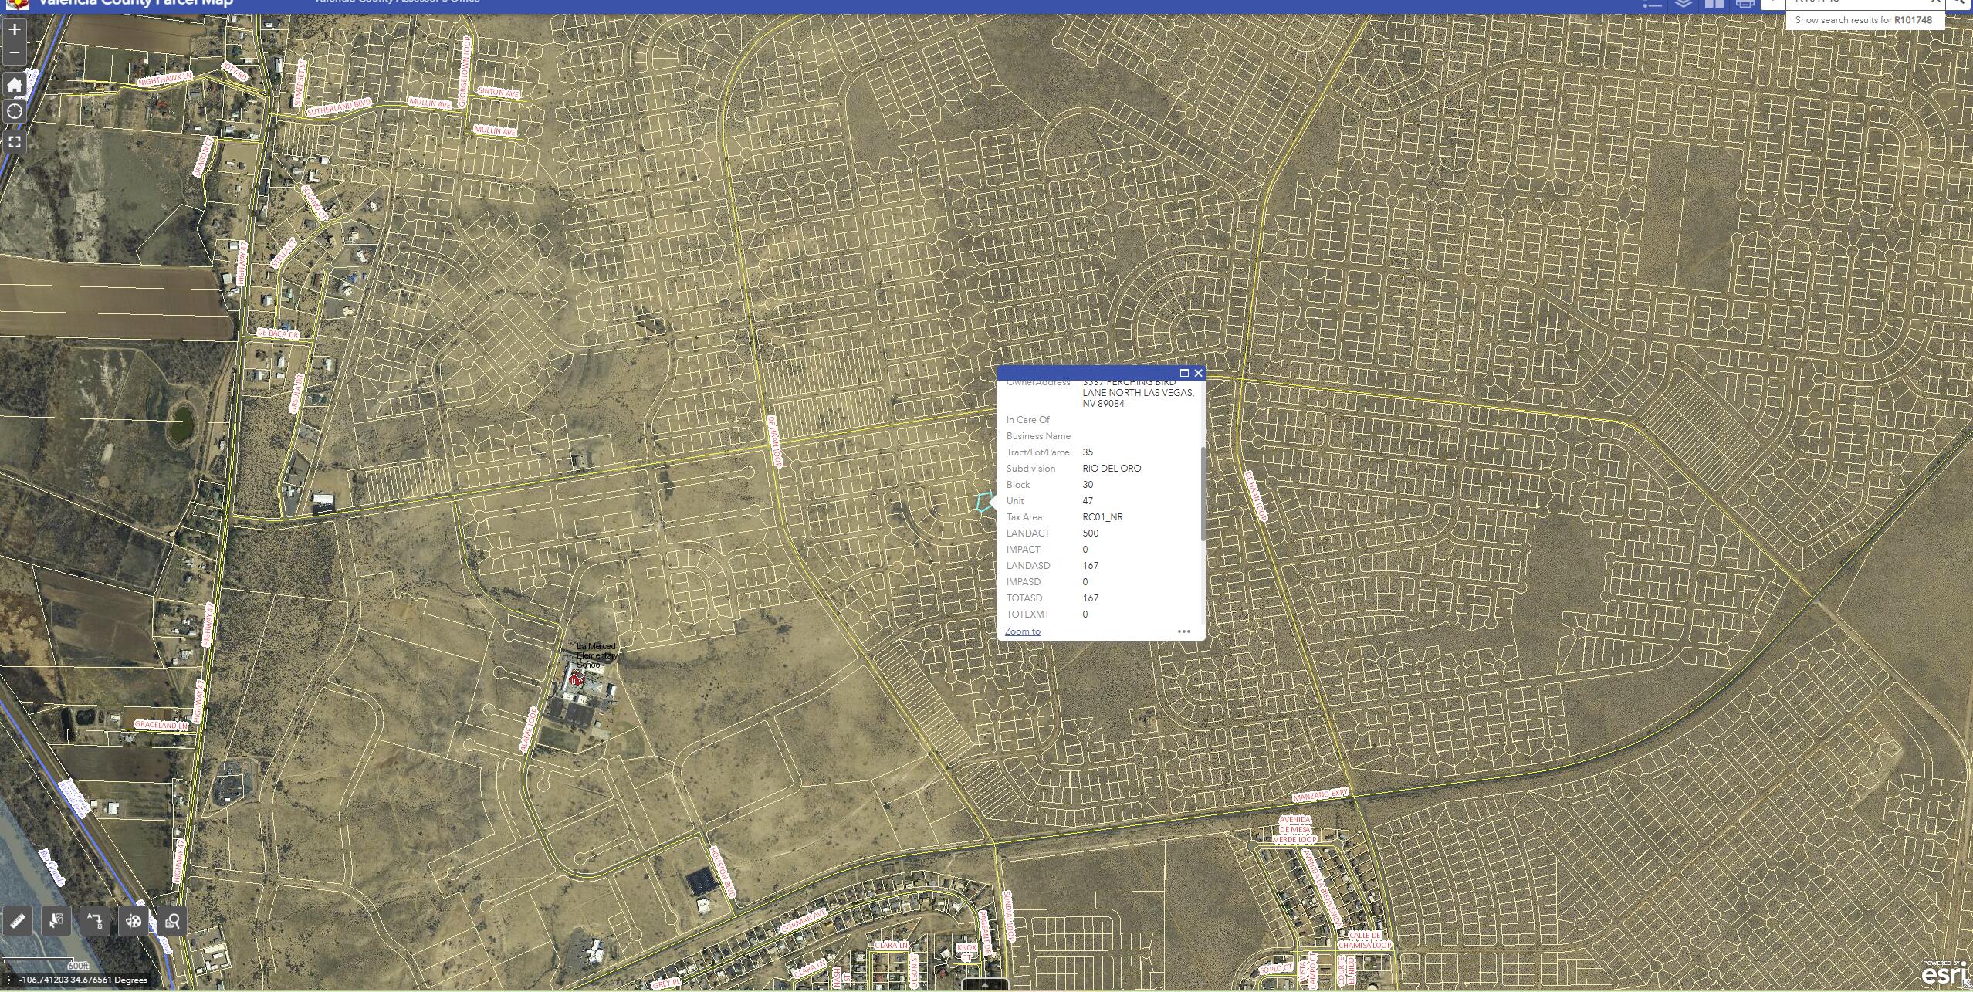Image resolution: width=1973 pixels, height=992 pixels.
Task: Click the TOTASD value 167
Action: click(x=1090, y=598)
